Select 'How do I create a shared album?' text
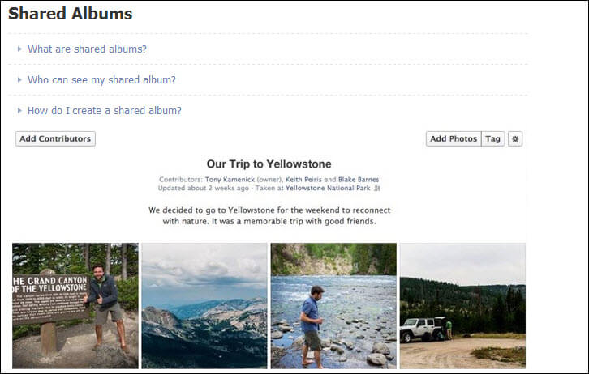Screen dimensions: 589x374 point(105,110)
